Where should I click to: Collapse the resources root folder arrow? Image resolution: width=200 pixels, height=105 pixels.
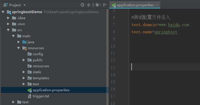tap(19, 48)
